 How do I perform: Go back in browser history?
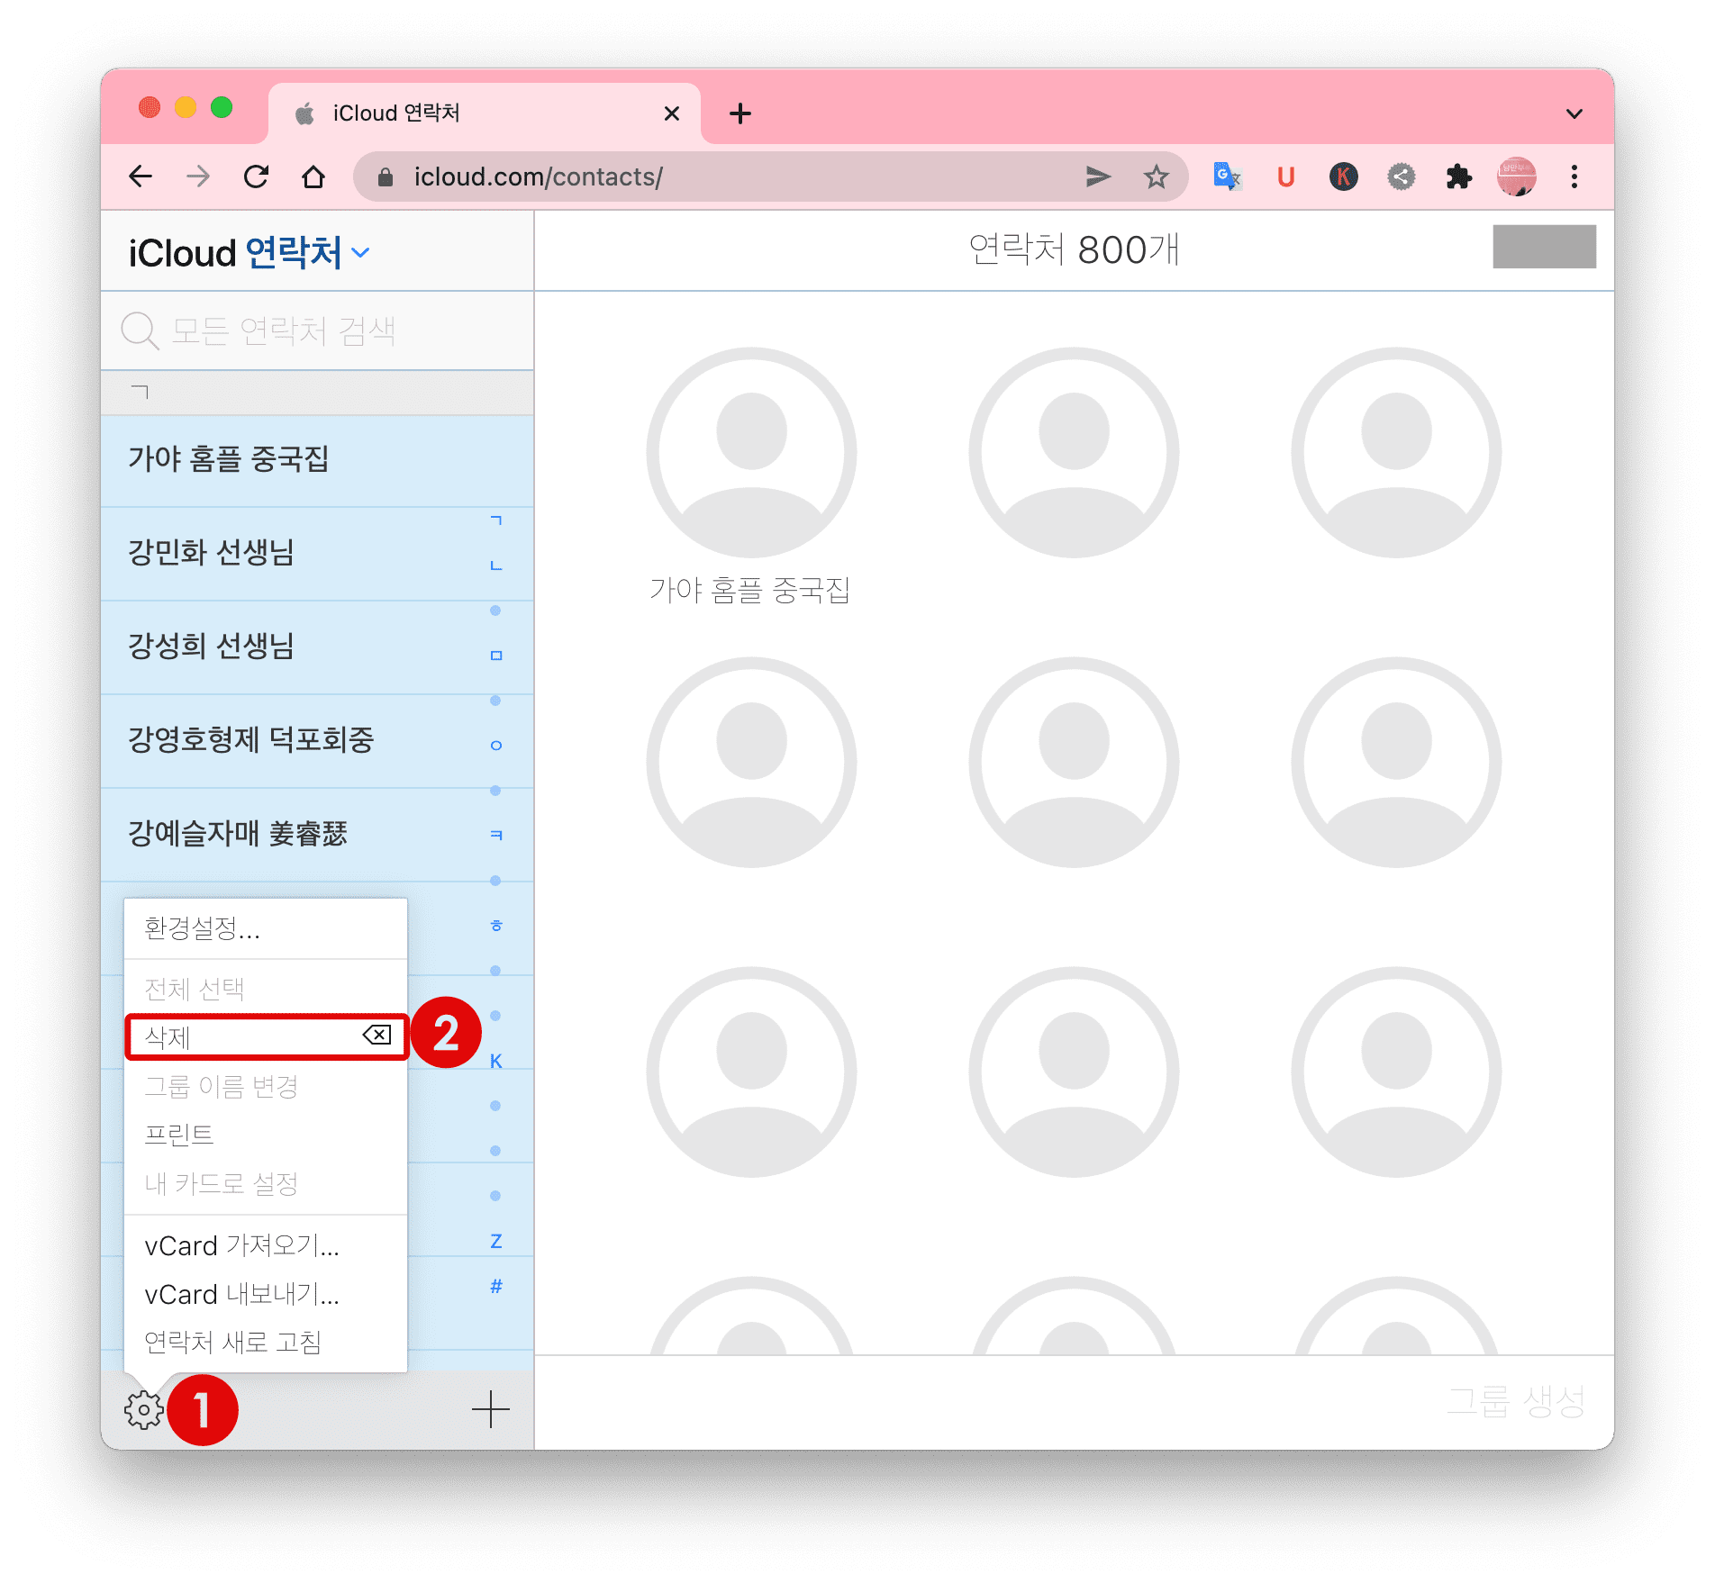tap(141, 176)
